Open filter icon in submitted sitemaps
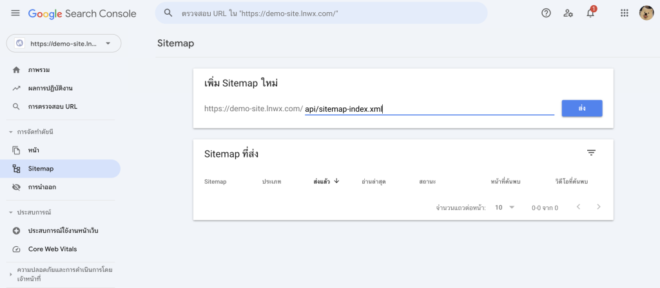Screen dimensions: 660x288 coord(591,153)
